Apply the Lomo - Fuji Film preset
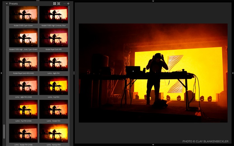Image resolution: width=234 pixels, height=146 pixels. pyautogui.click(x=54, y=85)
